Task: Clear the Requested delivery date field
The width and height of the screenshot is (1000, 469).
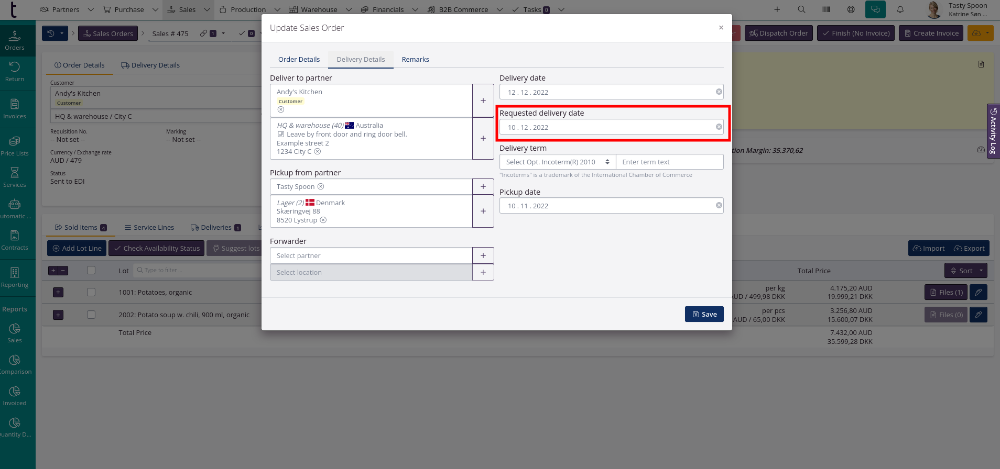Action: [x=719, y=127]
